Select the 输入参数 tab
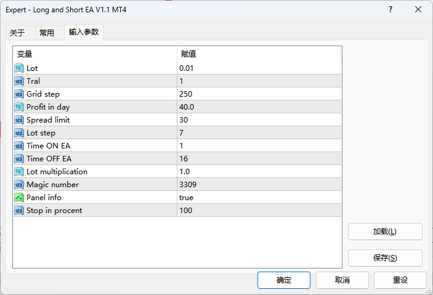 click(84, 32)
